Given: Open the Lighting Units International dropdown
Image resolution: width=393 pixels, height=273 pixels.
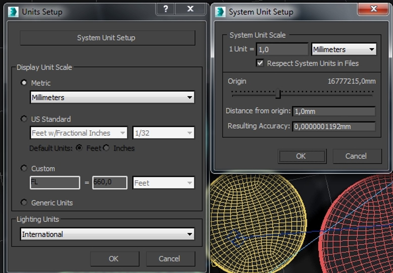Looking at the screenshot, I should [x=107, y=234].
